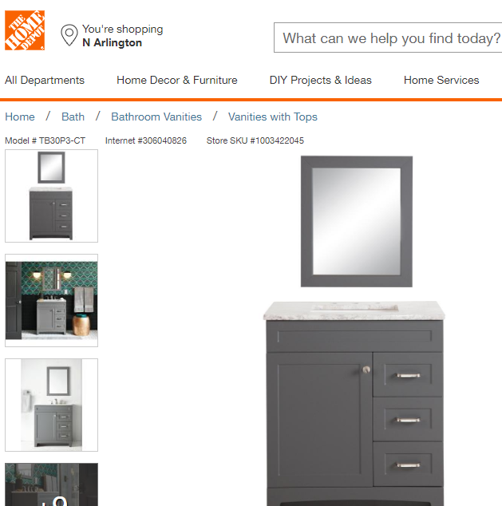Go to Home breadcrumb link
The image size is (502, 506).
(x=20, y=117)
